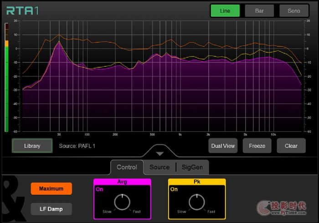The height and width of the screenshot is (223, 319).
Task: Click the level meter on the left
Action: point(6,77)
